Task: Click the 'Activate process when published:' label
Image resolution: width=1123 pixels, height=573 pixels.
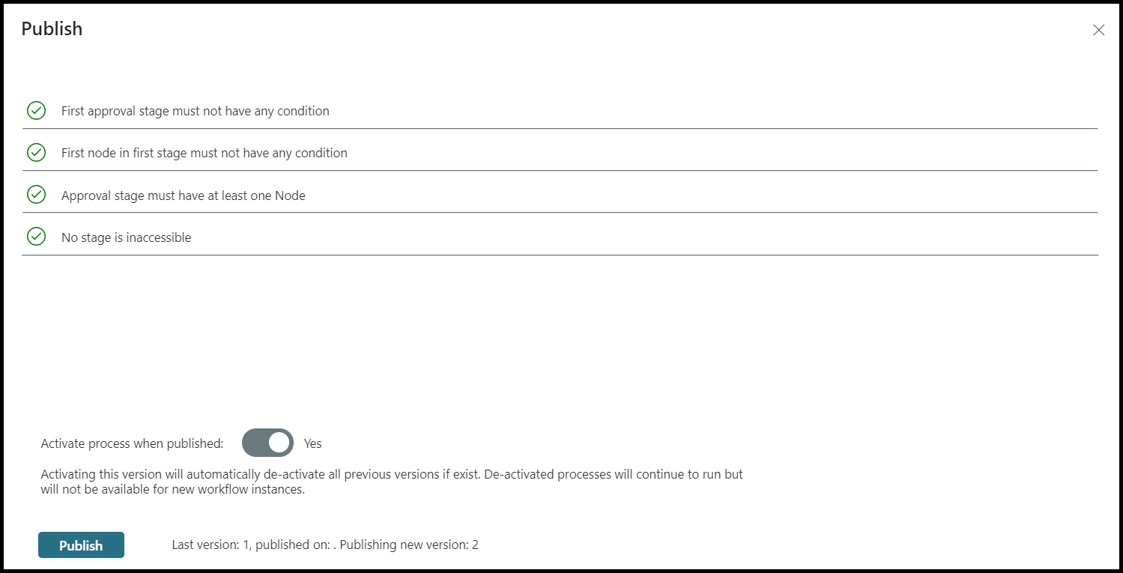Action: [132, 443]
